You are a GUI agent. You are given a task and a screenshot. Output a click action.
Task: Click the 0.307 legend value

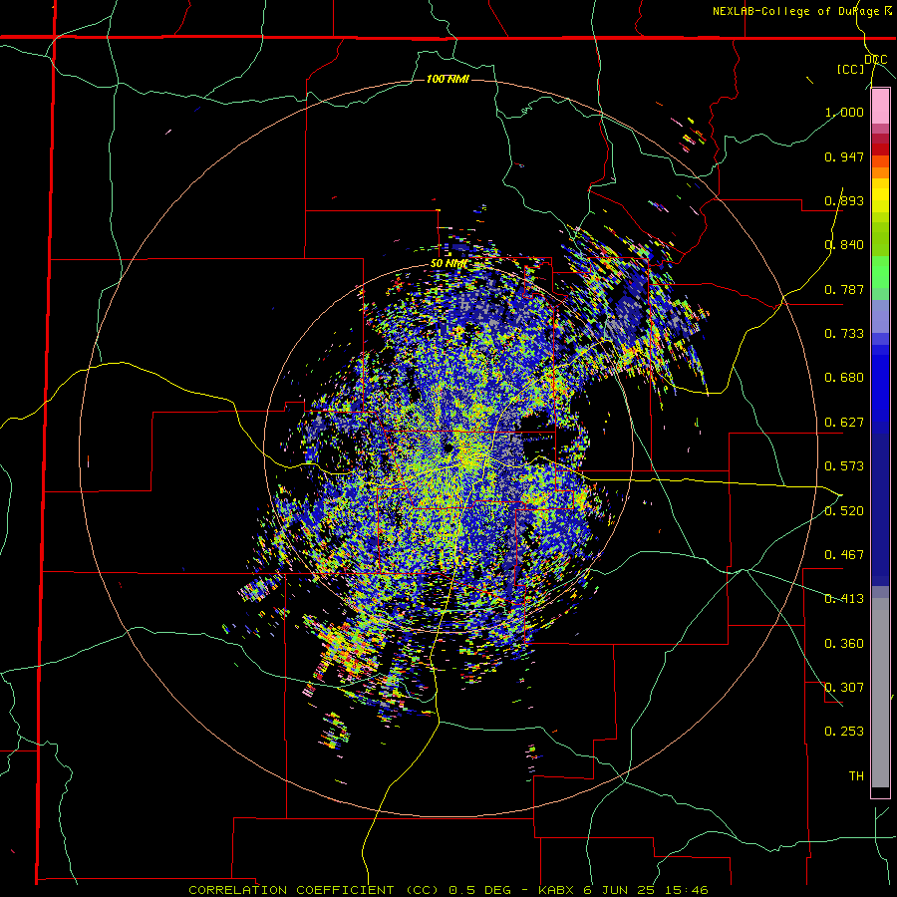[844, 688]
